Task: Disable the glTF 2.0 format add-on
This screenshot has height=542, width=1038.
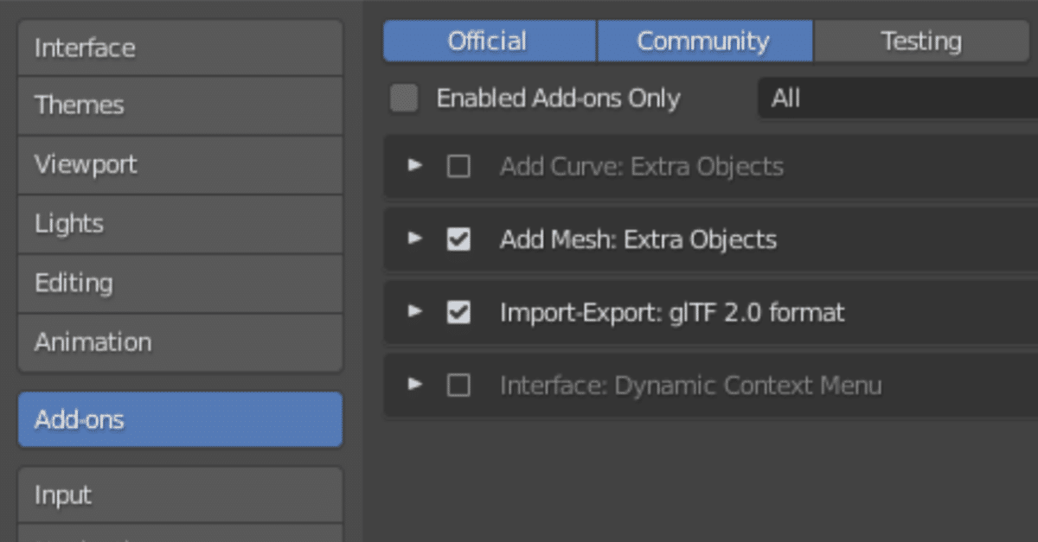Action: pos(458,312)
